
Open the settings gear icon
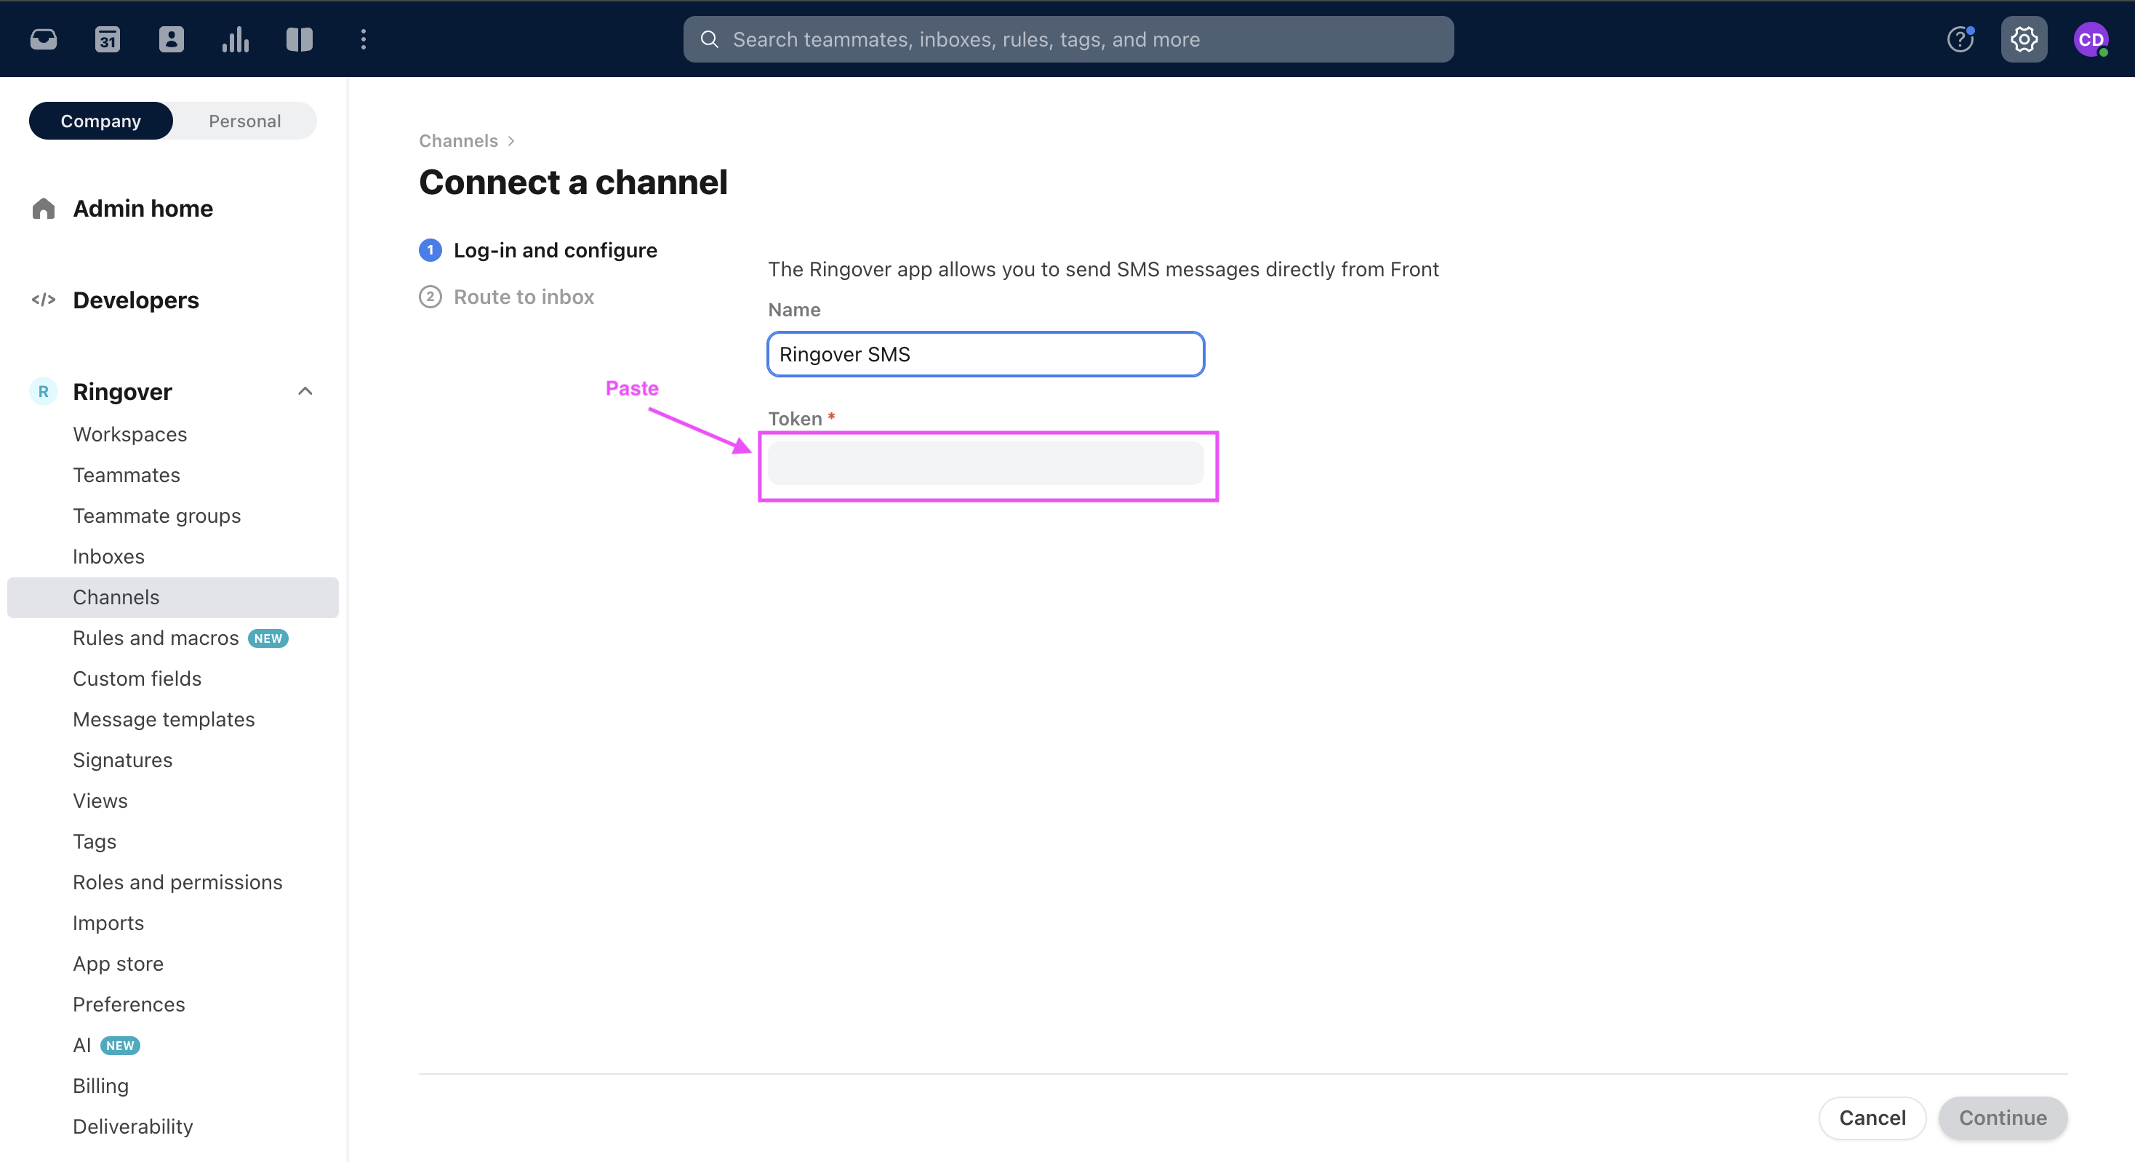point(2024,39)
